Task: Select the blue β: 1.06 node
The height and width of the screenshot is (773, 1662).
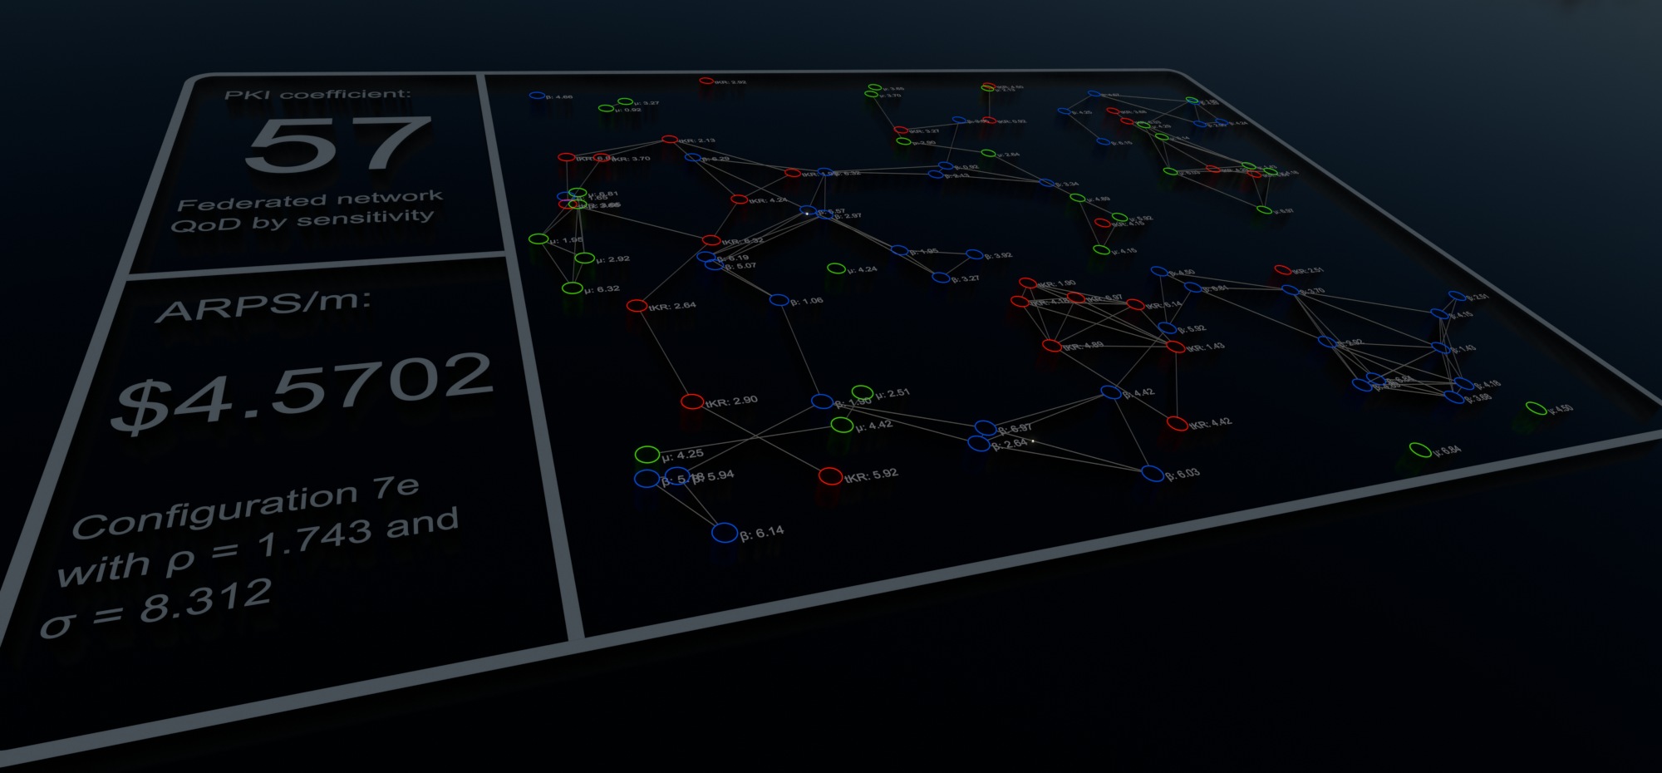Action: pyautogui.click(x=779, y=300)
